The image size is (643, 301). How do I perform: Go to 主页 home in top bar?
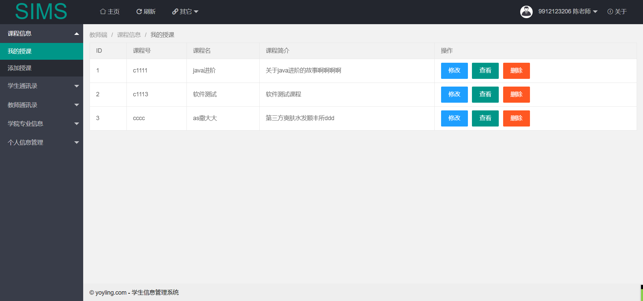click(110, 12)
